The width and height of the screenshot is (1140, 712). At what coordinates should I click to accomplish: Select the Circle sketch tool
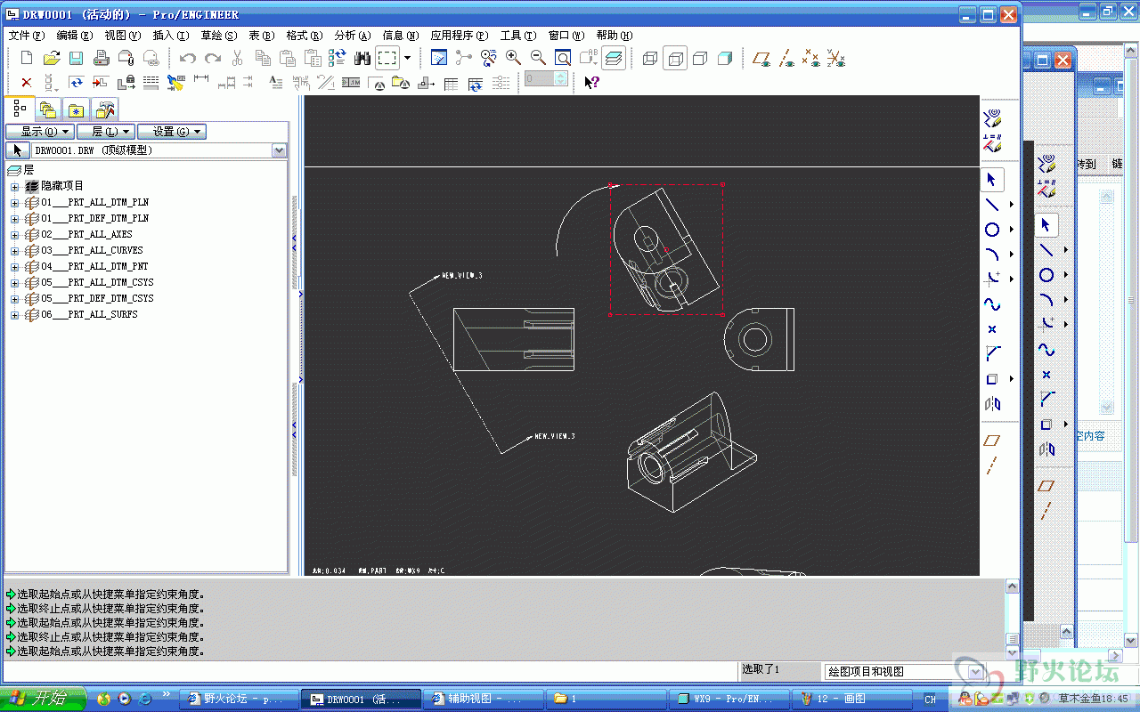(x=991, y=230)
